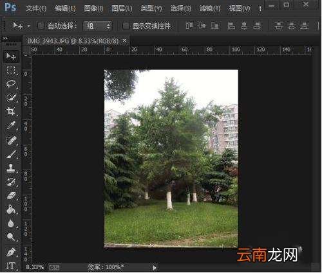Click the Align horizontal centers icon
The image size is (322, 273).
point(244,26)
